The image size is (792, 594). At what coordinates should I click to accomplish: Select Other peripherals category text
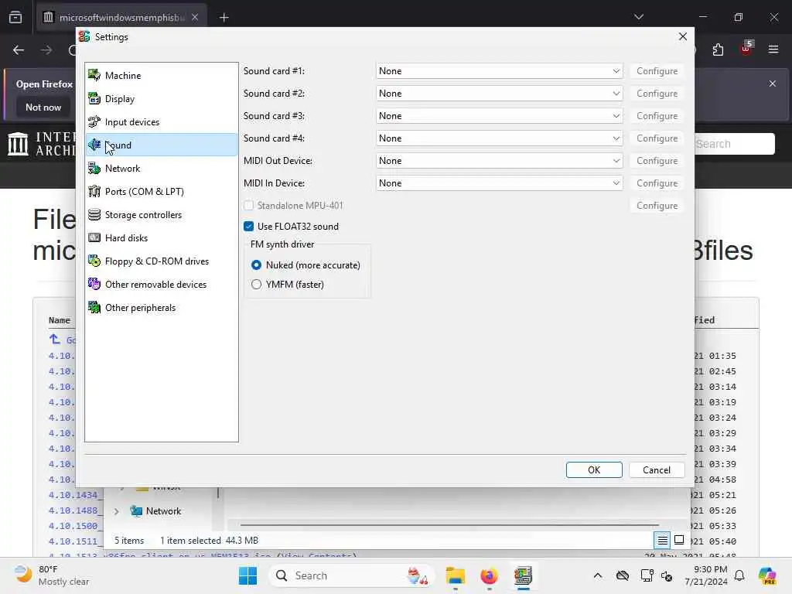(141, 308)
